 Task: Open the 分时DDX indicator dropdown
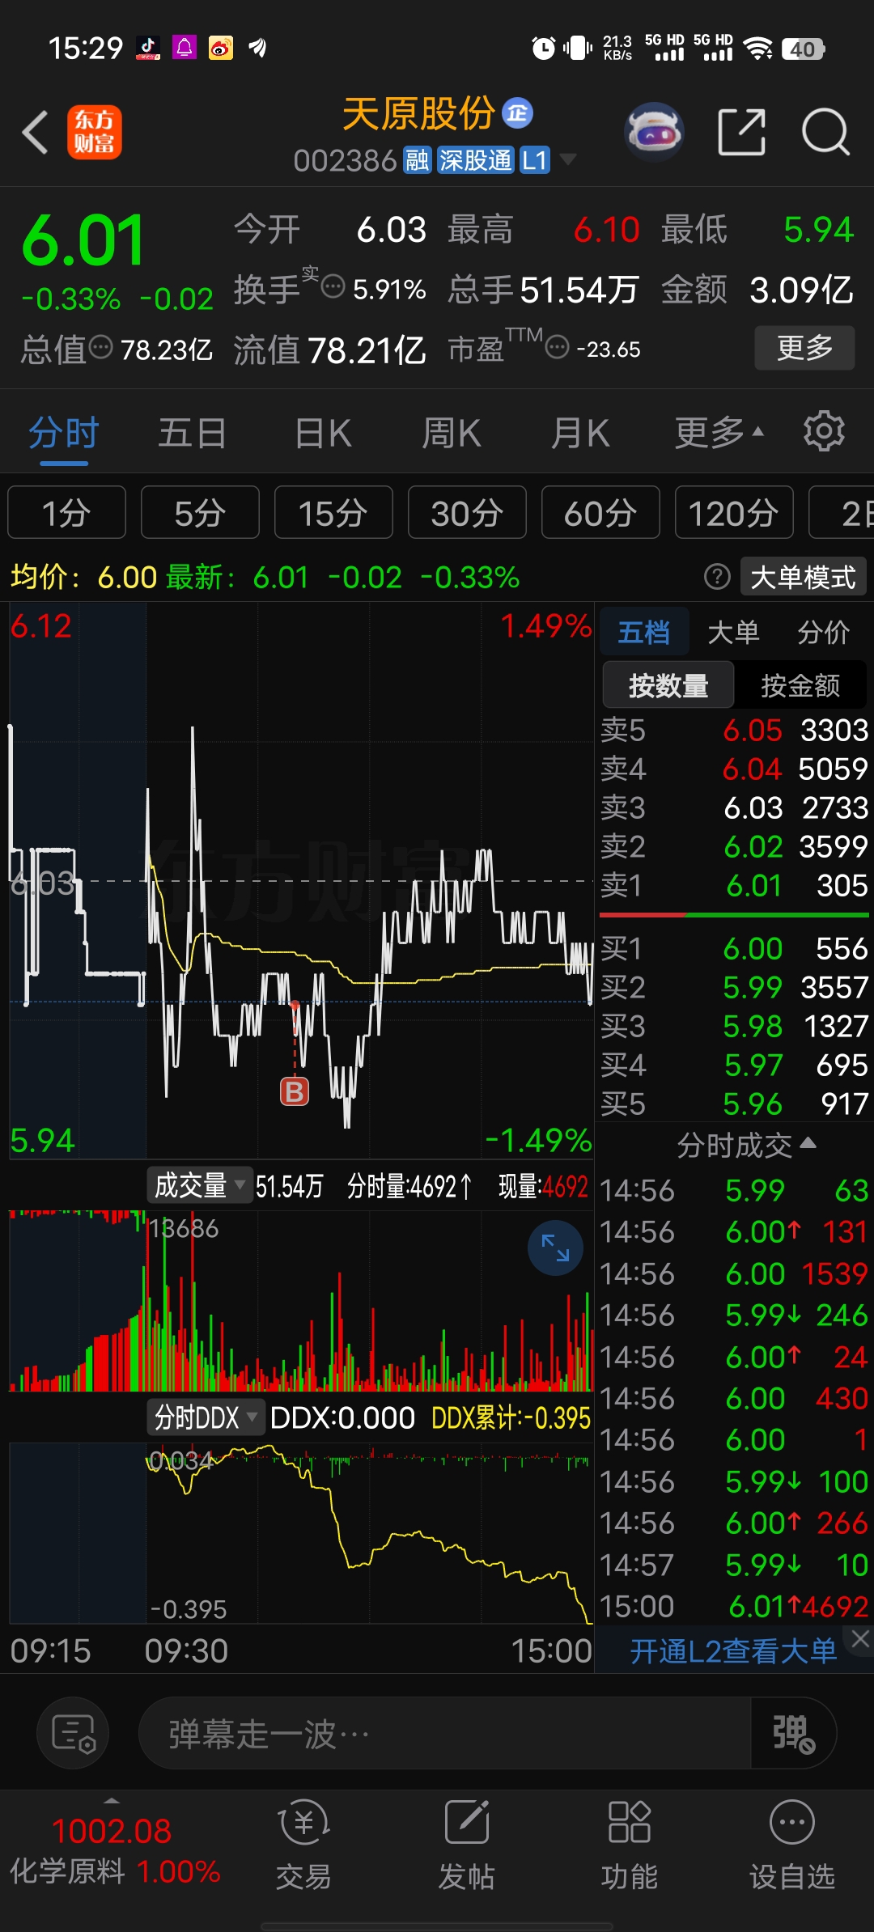[x=206, y=1417]
